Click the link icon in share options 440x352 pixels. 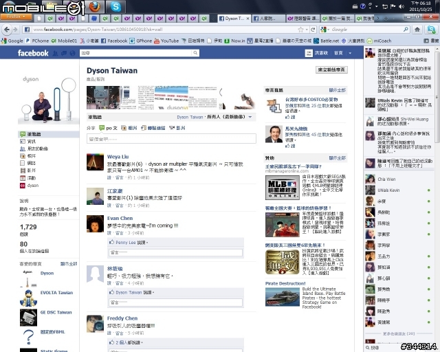(144, 128)
